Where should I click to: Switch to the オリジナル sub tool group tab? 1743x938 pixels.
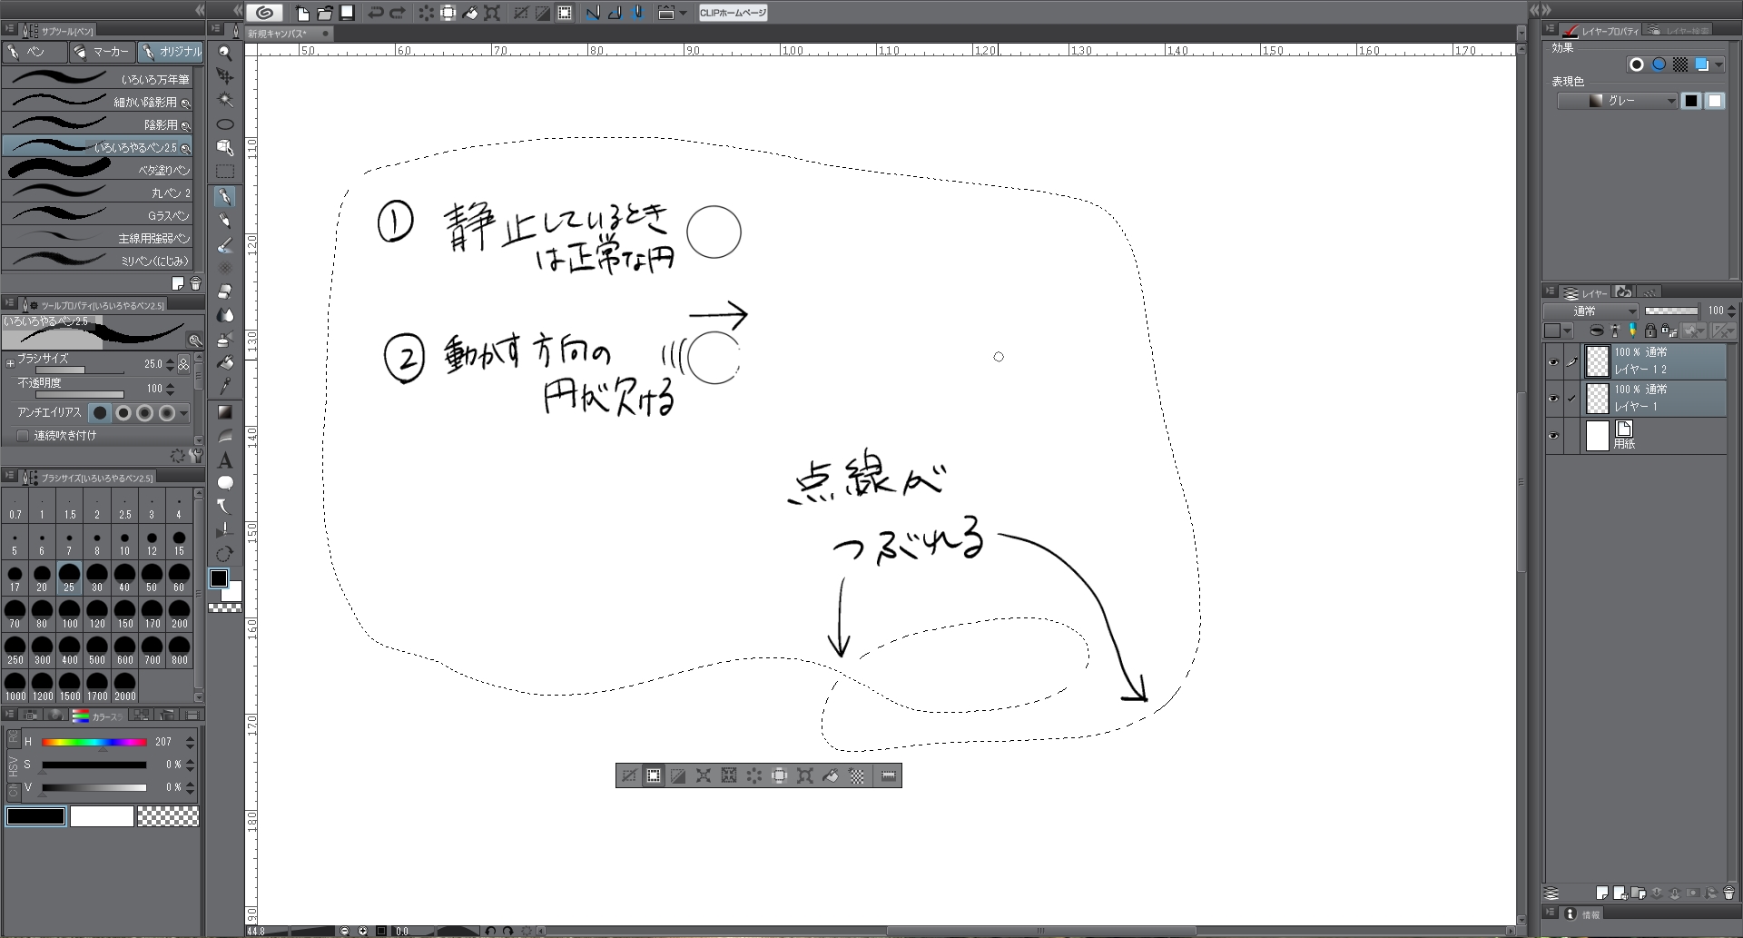tap(171, 52)
